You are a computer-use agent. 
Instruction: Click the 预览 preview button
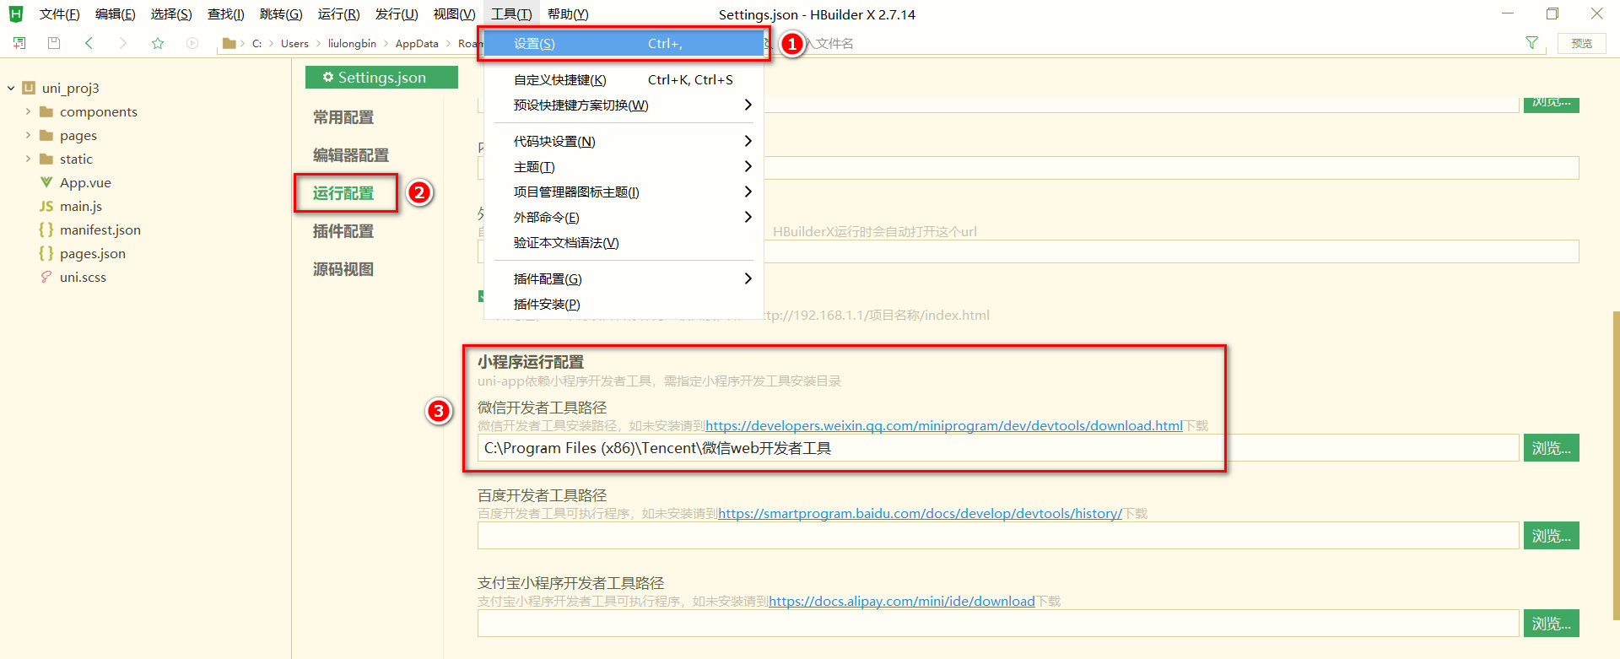point(1582,44)
